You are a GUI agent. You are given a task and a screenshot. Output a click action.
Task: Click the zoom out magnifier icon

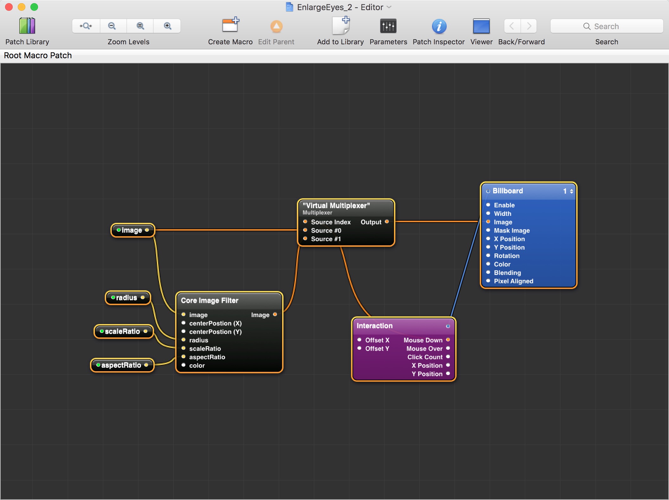[112, 26]
